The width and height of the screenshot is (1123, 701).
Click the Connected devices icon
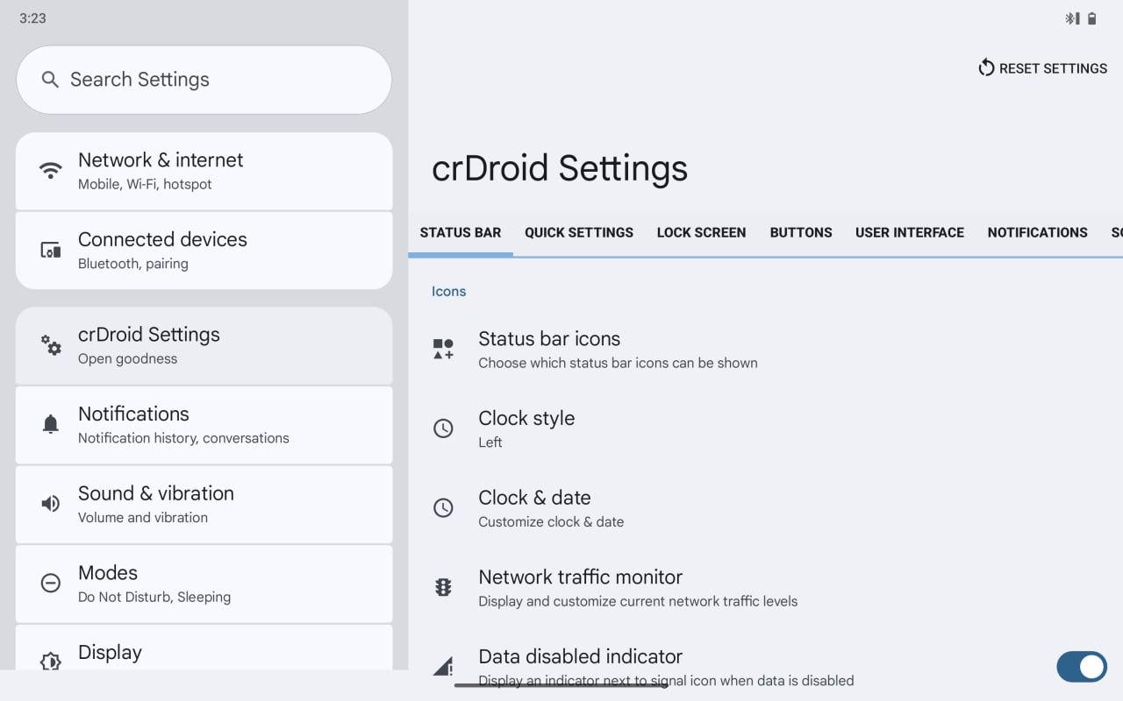pos(51,251)
